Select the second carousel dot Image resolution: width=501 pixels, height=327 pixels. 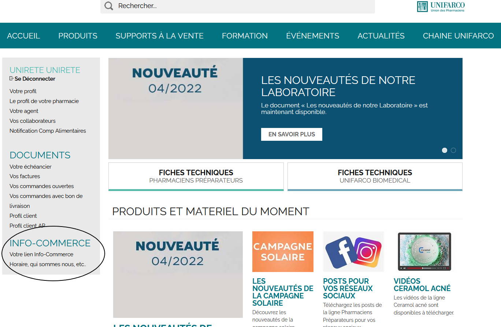pos(453,150)
